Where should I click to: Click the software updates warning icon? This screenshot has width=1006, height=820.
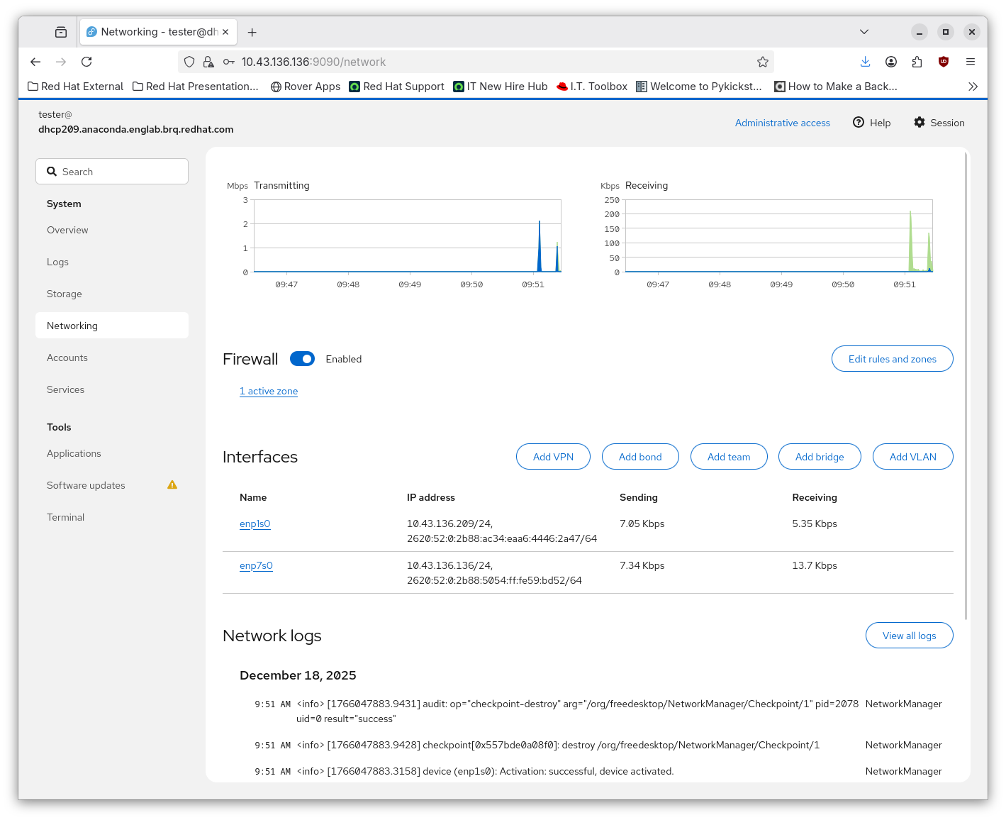pos(172,485)
